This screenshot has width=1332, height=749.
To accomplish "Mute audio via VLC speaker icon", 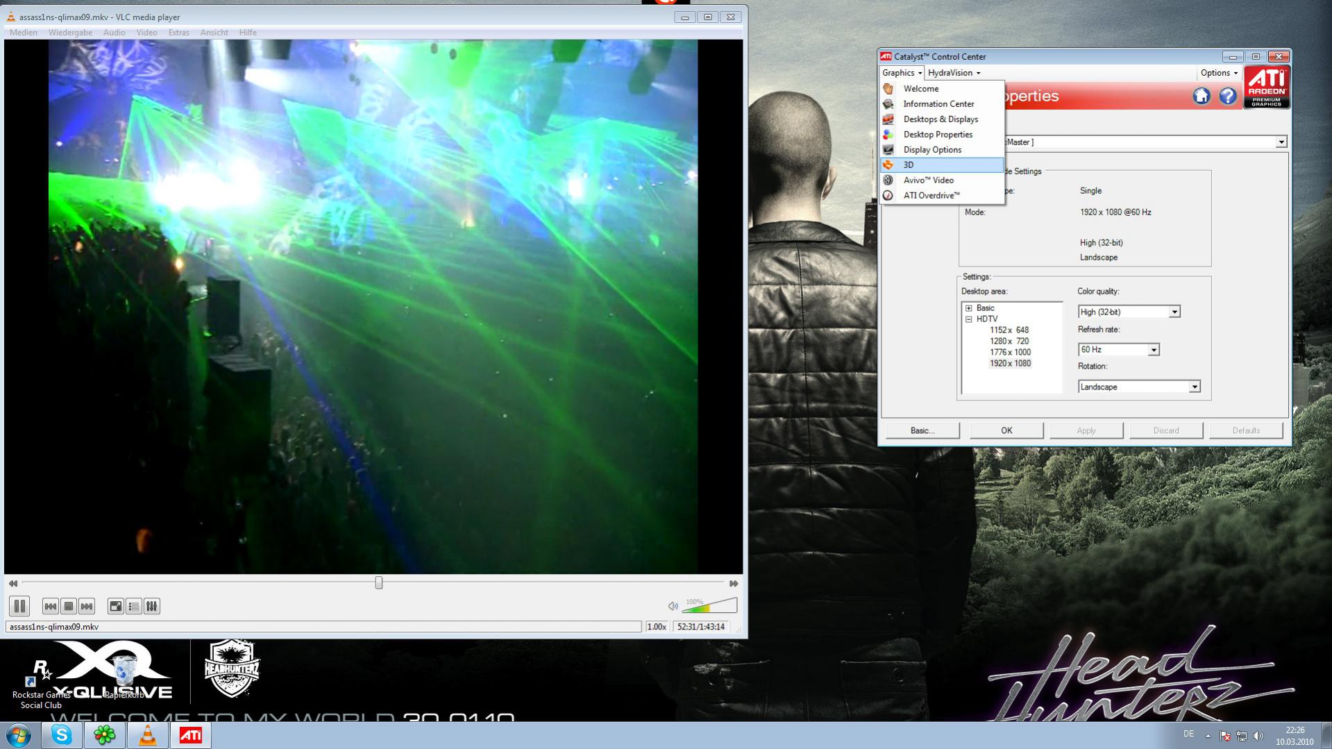I will [673, 606].
